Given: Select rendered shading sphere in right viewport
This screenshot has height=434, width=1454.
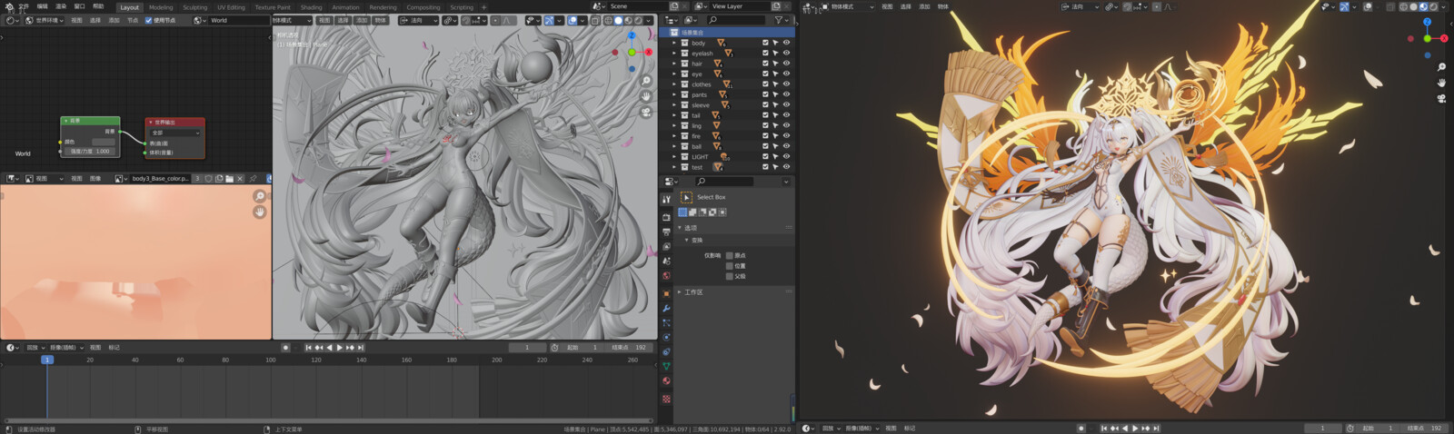Looking at the screenshot, I should [x=1433, y=6].
